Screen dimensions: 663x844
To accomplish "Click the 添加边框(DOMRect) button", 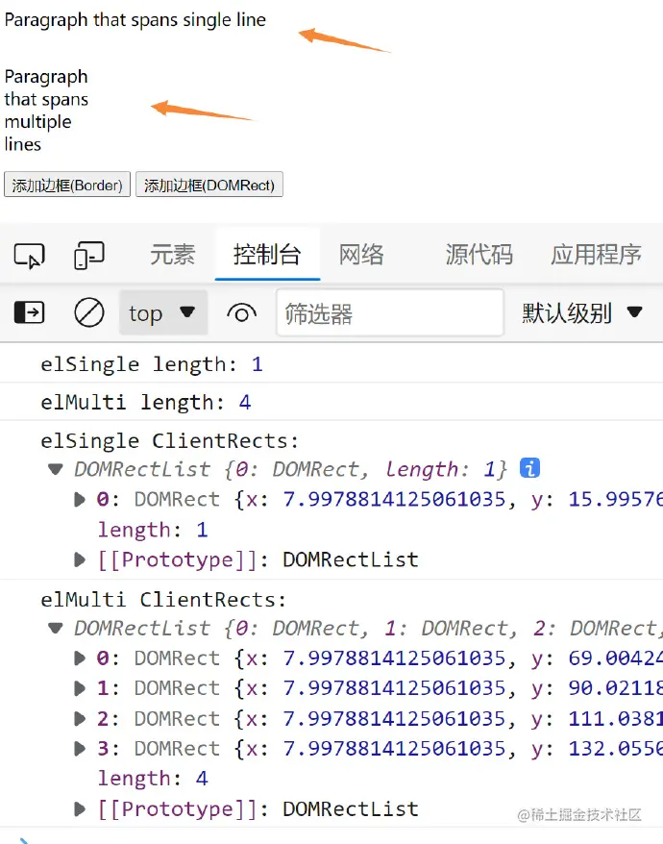I will pyautogui.click(x=209, y=185).
